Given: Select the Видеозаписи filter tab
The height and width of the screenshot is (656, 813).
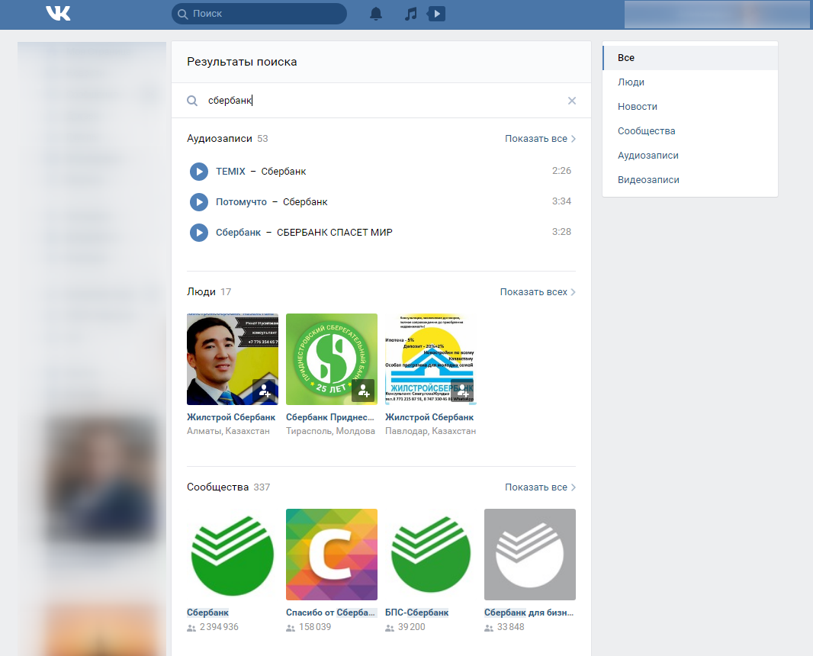Looking at the screenshot, I should 690,179.
